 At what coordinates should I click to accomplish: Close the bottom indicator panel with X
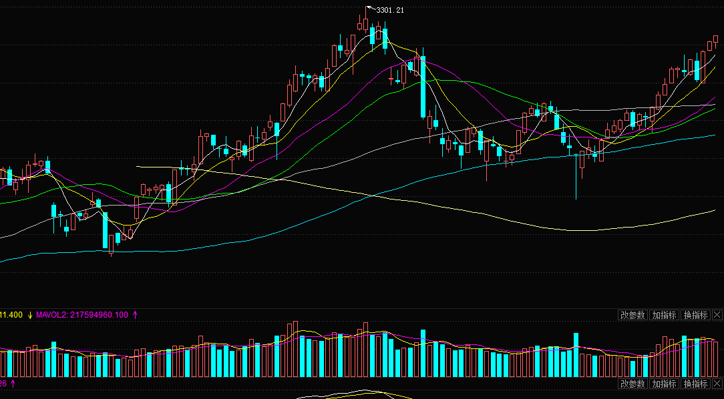[x=717, y=384]
